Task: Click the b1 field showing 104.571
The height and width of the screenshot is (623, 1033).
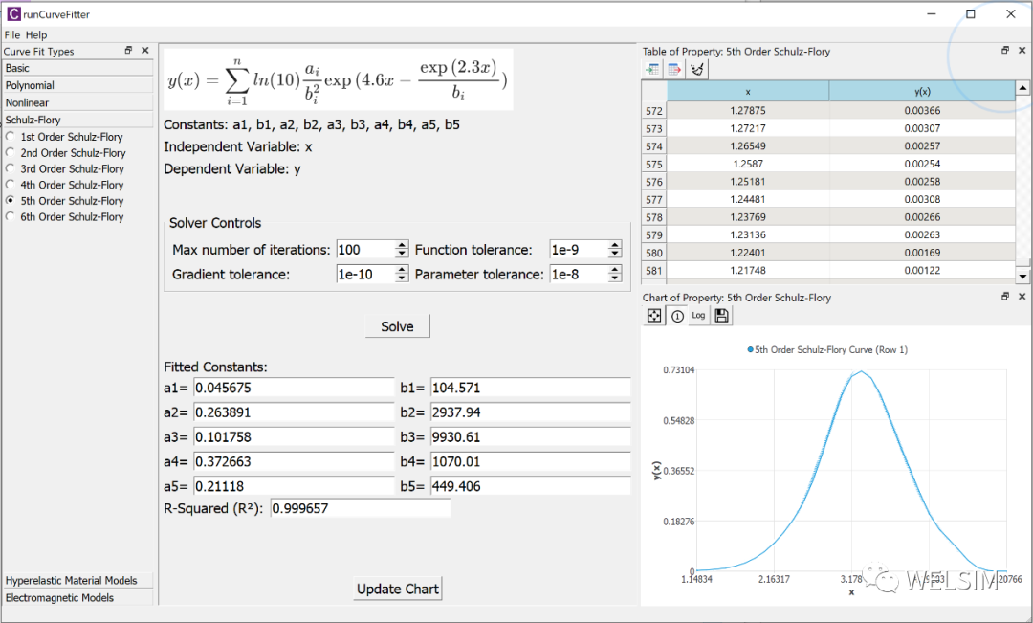Action: (x=530, y=388)
